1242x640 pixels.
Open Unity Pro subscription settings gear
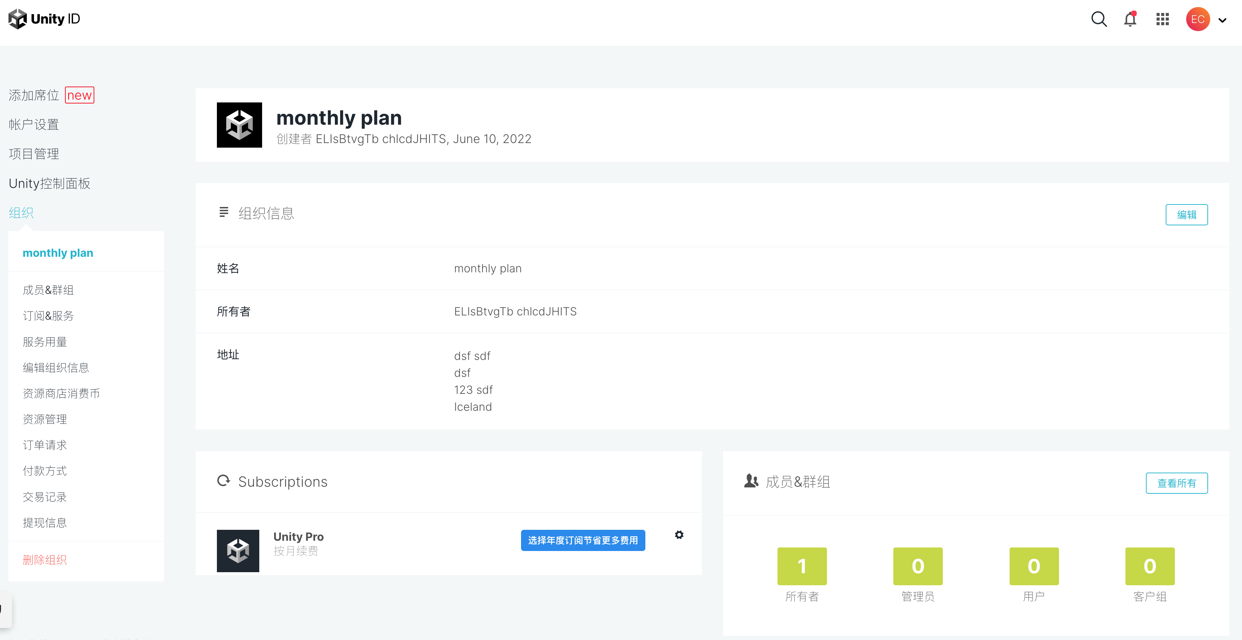pos(679,535)
